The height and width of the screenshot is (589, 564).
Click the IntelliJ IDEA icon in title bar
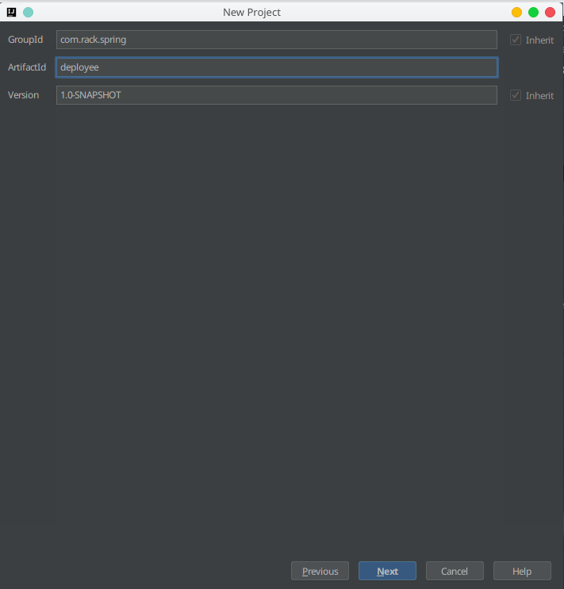coord(12,12)
